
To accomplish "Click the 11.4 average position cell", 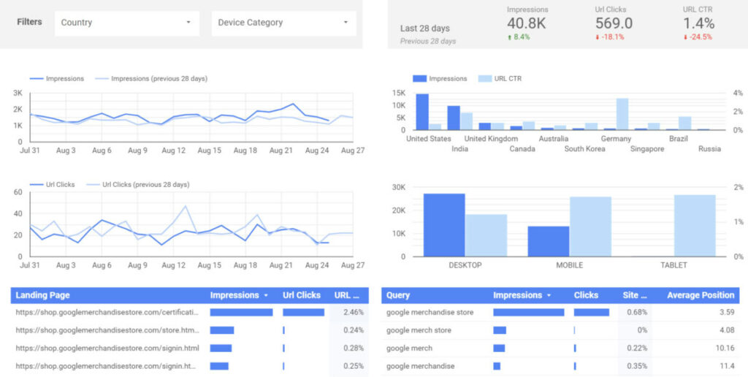I will (x=728, y=367).
